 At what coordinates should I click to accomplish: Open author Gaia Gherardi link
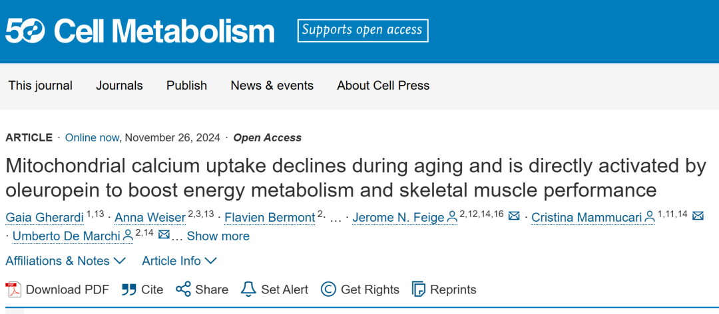45,217
